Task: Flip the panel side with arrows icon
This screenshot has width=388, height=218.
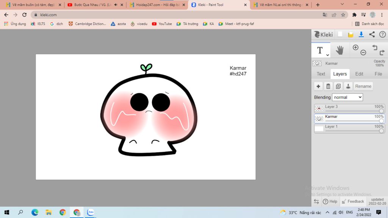Action: point(316,201)
